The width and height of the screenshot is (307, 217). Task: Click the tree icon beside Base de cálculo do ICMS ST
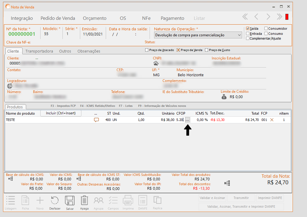tap(79, 179)
